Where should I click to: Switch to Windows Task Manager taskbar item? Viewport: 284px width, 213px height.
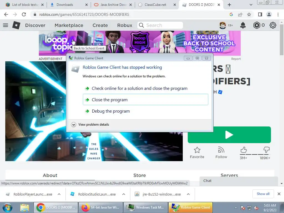[x=146, y=207]
